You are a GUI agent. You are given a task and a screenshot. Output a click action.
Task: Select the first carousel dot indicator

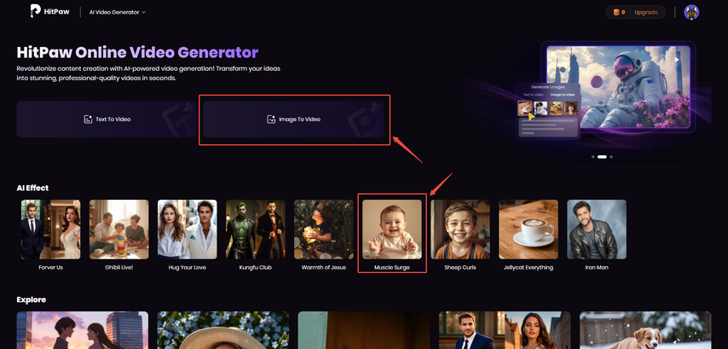click(x=593, y=157)
